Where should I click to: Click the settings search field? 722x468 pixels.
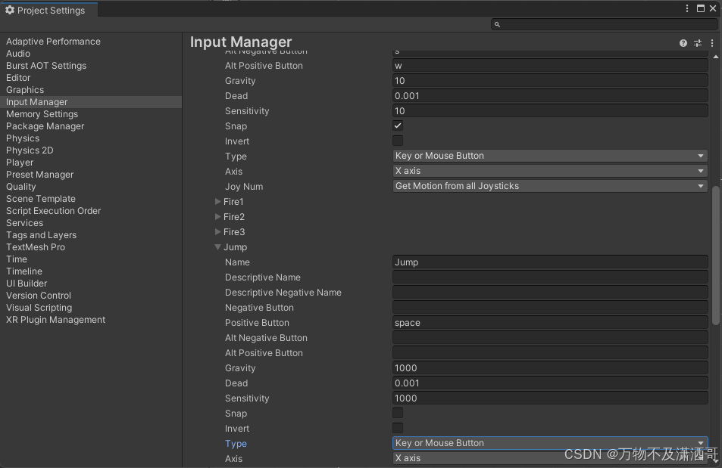604,24
